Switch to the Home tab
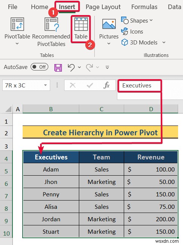 (40, 7)
